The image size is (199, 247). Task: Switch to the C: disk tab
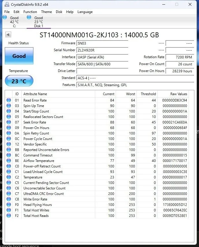pos(14,22)
